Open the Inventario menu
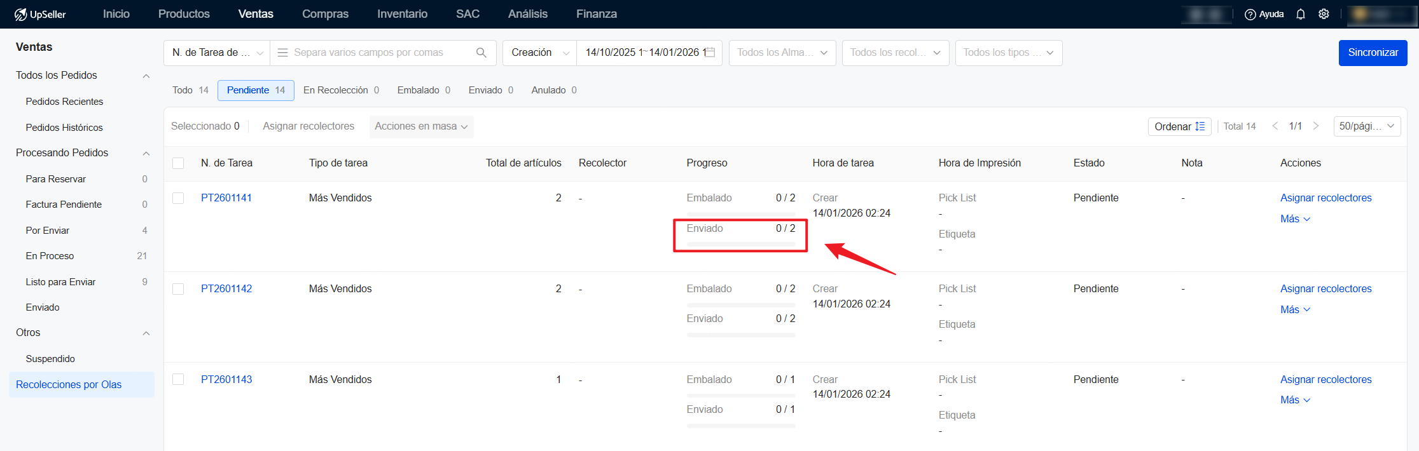This screenshot has width=1419, height=451. coord(402,14)
